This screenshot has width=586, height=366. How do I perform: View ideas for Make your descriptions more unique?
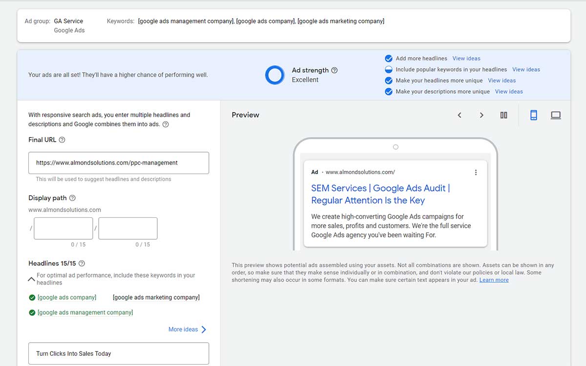pyautogui.click(x=509, y=92)
